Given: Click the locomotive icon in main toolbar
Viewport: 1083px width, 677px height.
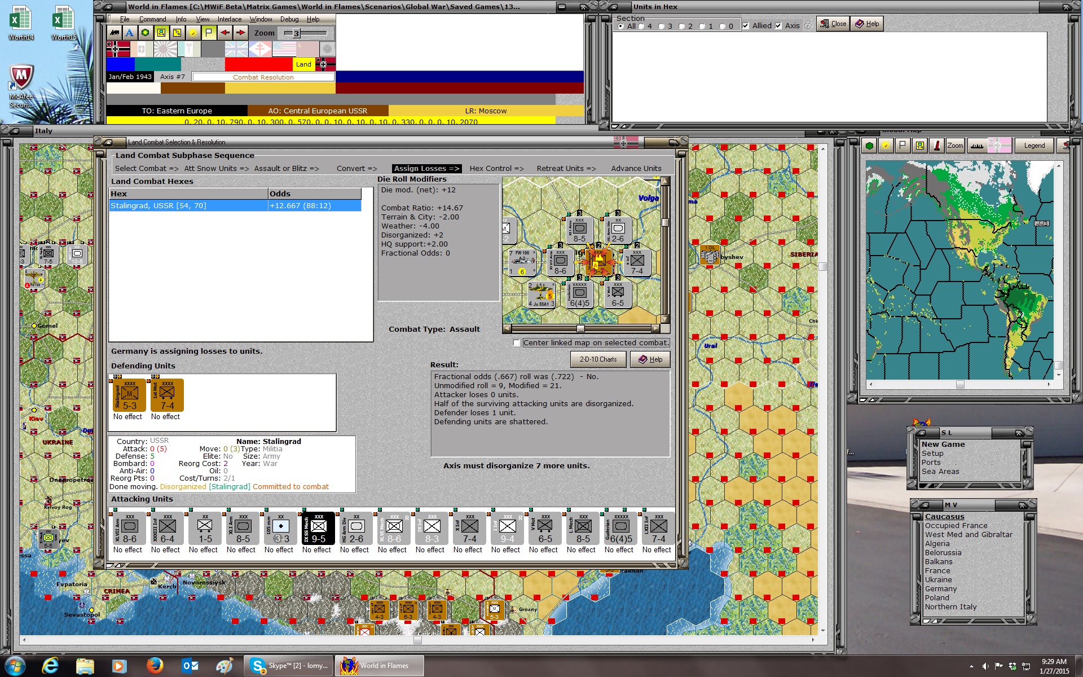Looking at the screenshot, I should (x=115, y=33).
